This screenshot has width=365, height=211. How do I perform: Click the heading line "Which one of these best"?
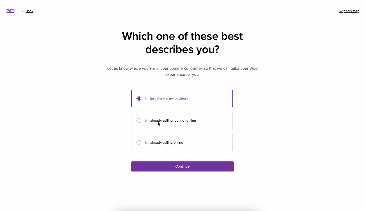(x=182, y=36)
